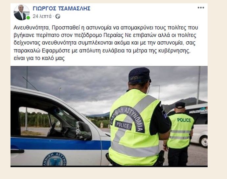The width and height of the screenshot is (227, 179).
Task: Open the three-dot post options menu
Action: 201,8
